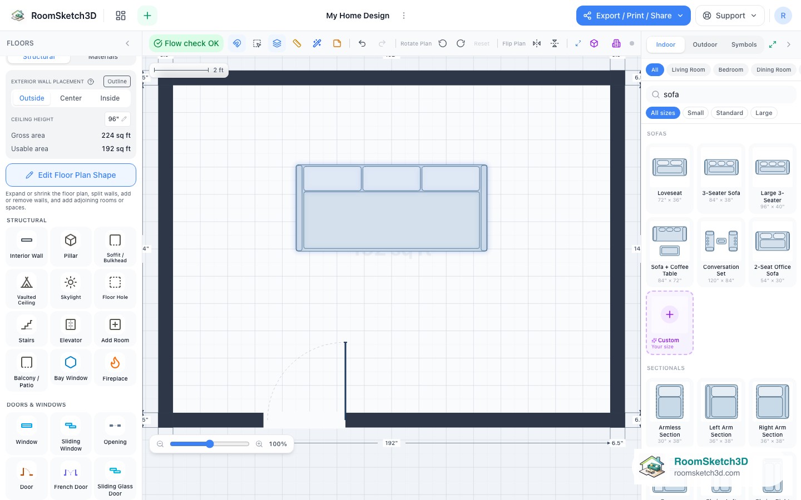This screenshot has height=500, width=801.
Task: Set wall placement to Outside
Action: (32, 98)
